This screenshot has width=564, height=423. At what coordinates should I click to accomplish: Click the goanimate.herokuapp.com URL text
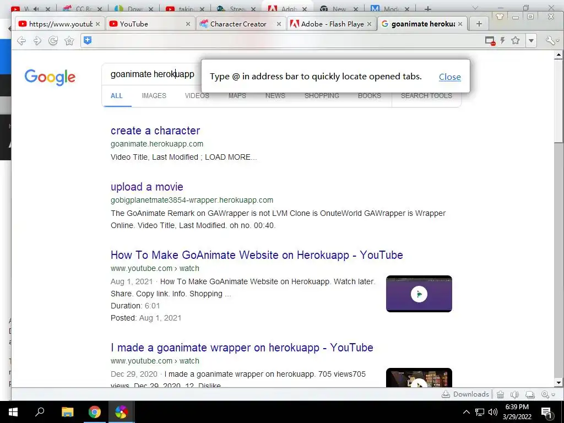pyautogui.click(x=157, y=144)
